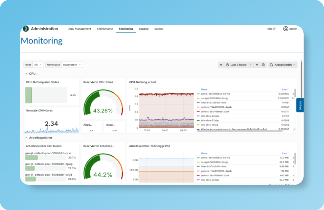324x210 pixels.
Task: Collapse the Arbeitsspeicher section row
Action: point(39,138)
